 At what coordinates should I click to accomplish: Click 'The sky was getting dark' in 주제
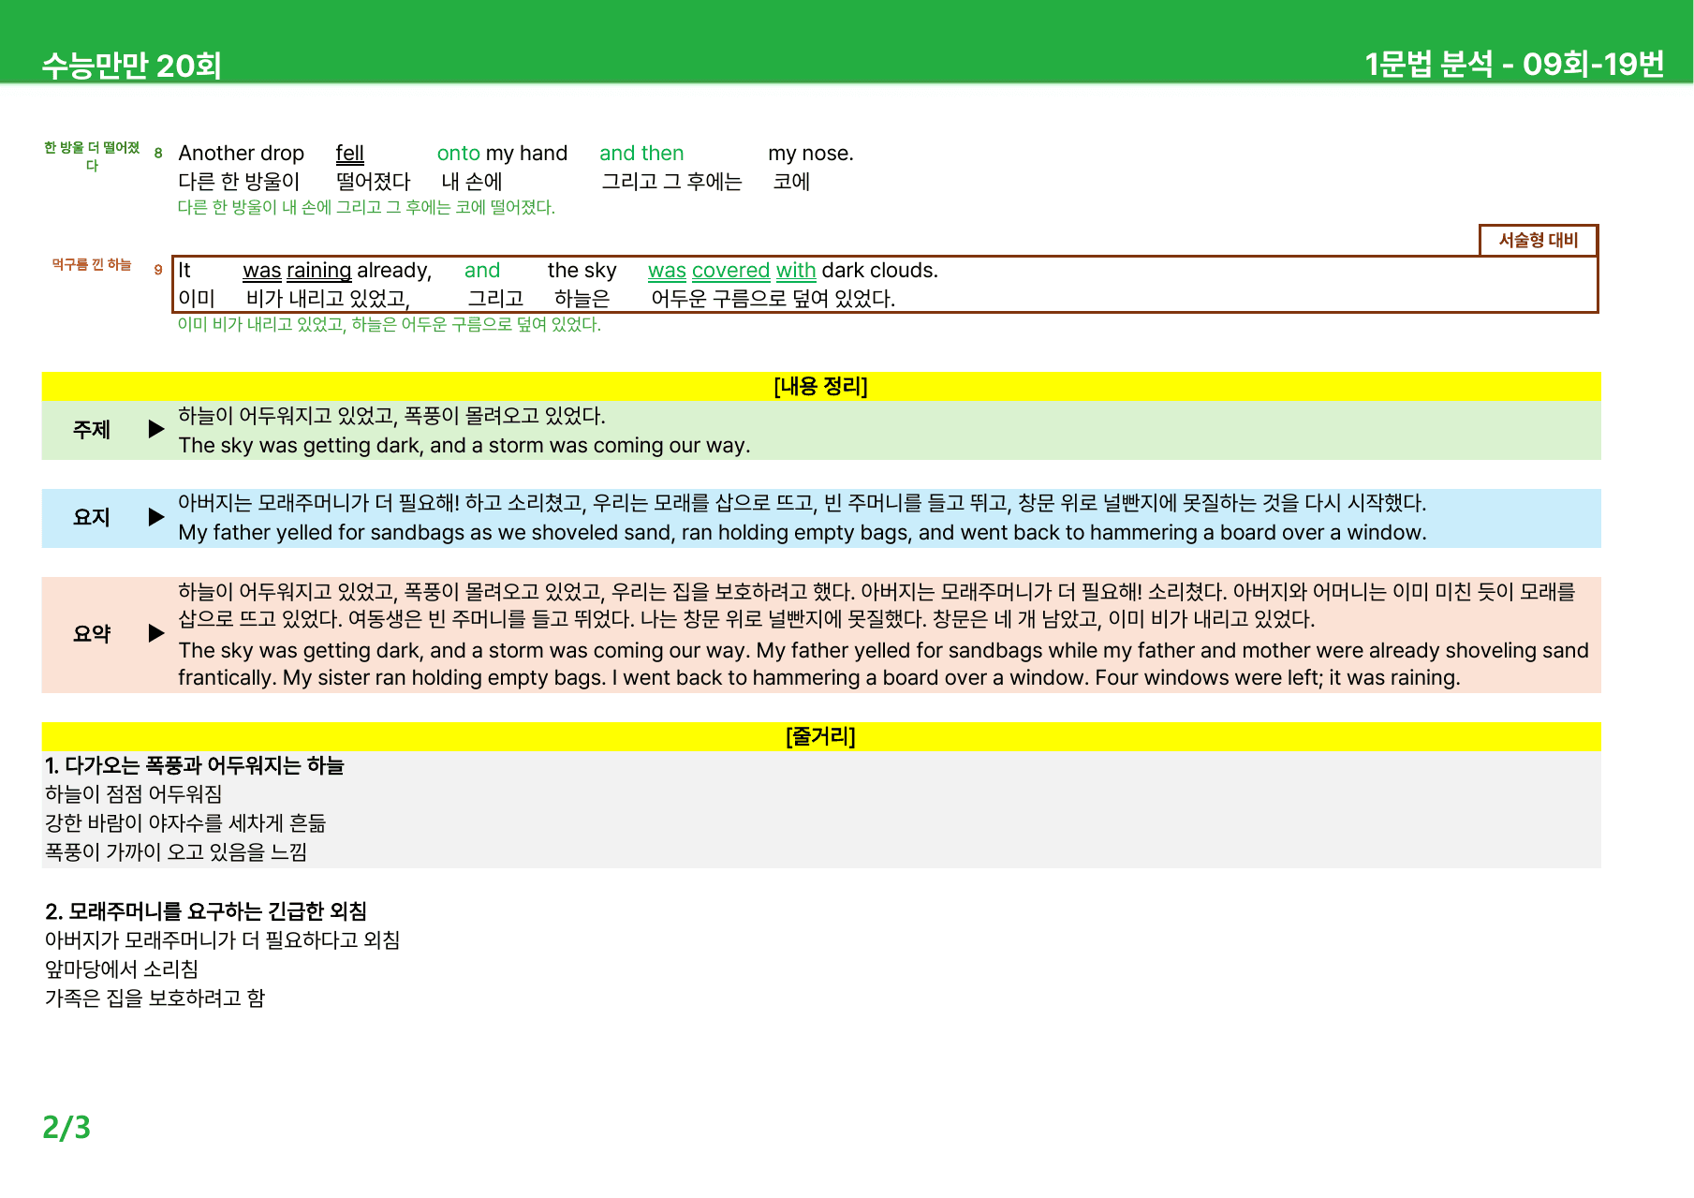click(x=299, y=445)
